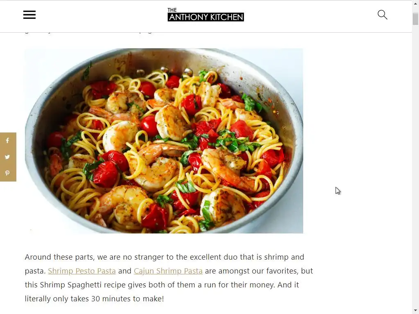Grab the vertical scrollbar thumb
This screenshot has height=314, width=419.
coord(415,19)
